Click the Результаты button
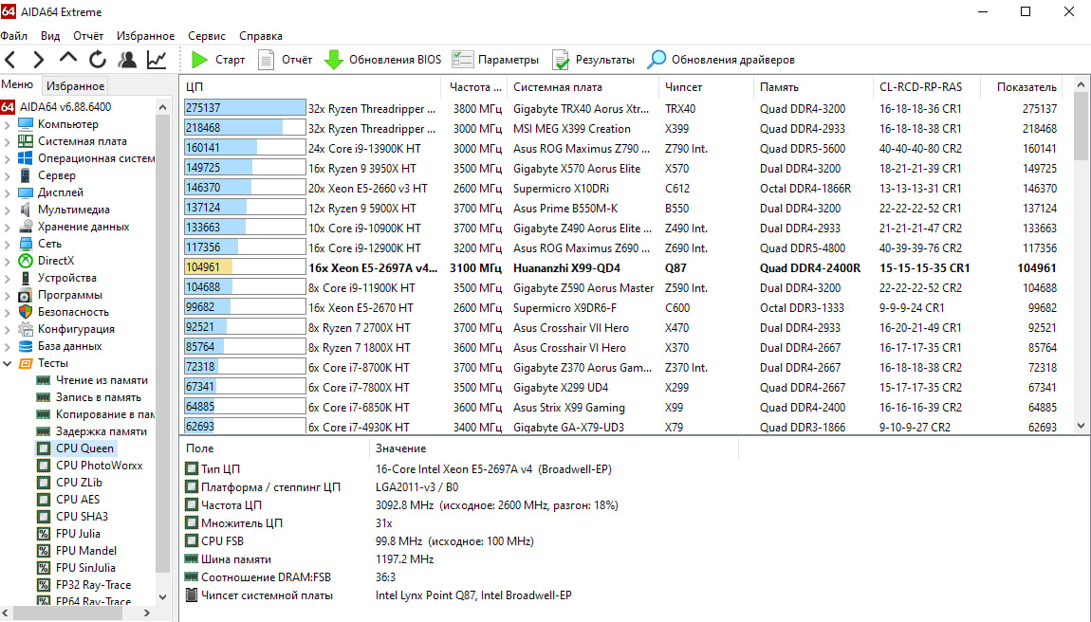Image resolution: width=1091 pixels, height=622 pixels. [594, 60]
